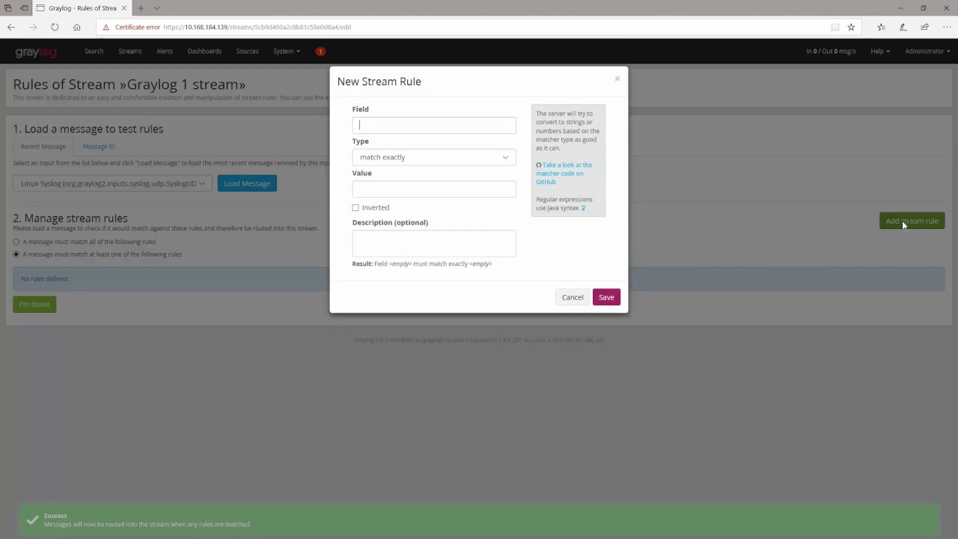
Task: Refresh the browser page
Action: (55, 27)
